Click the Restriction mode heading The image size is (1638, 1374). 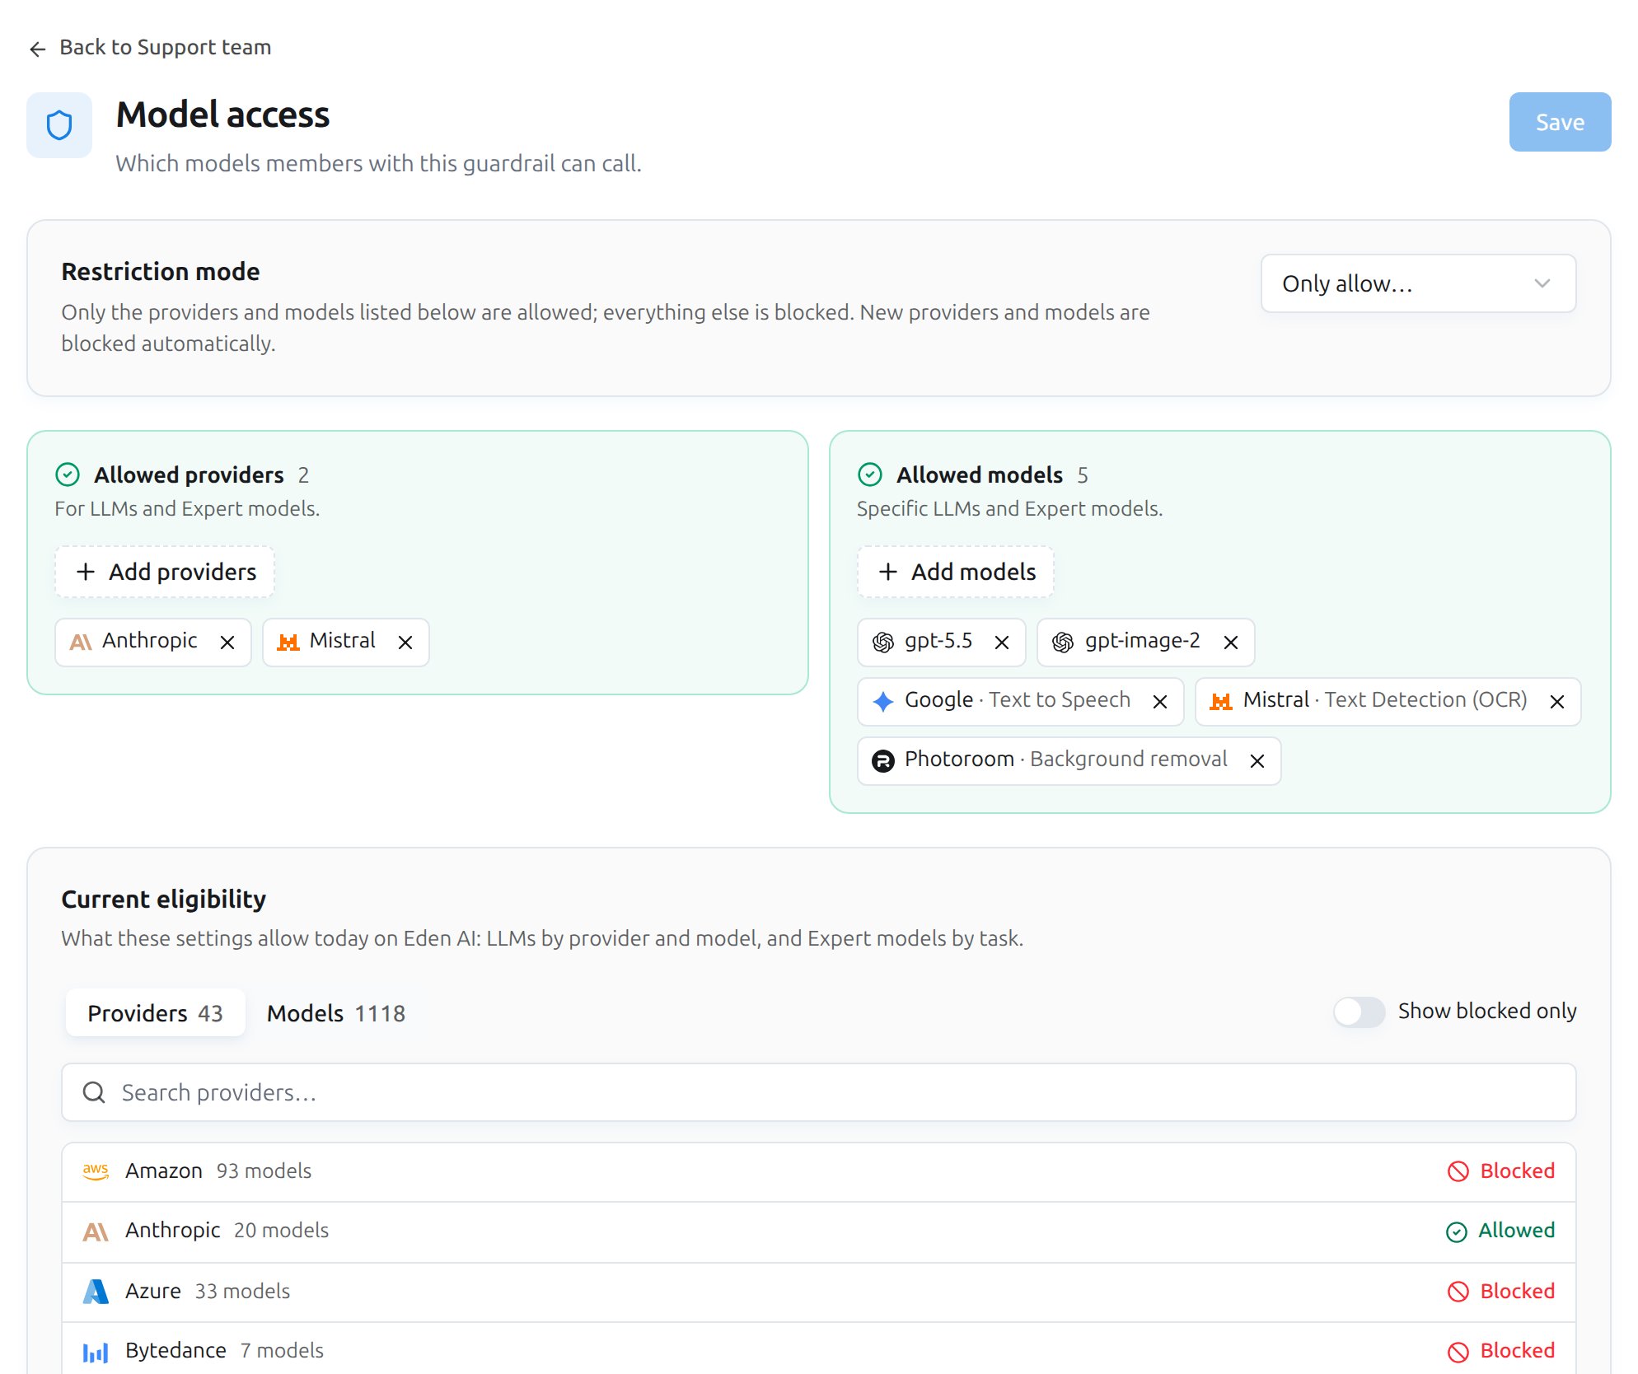(x=161, y=272)
